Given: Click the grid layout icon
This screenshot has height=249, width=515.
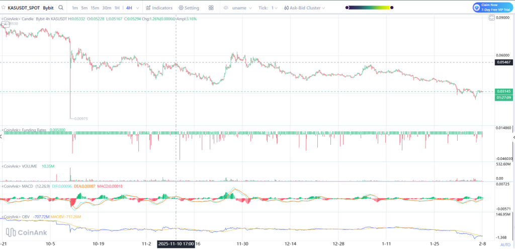Looking at the screenshot, I should pos(211,8).
